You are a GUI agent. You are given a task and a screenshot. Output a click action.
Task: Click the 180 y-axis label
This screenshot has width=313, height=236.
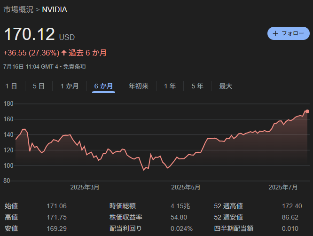click(x=8, y=103)
